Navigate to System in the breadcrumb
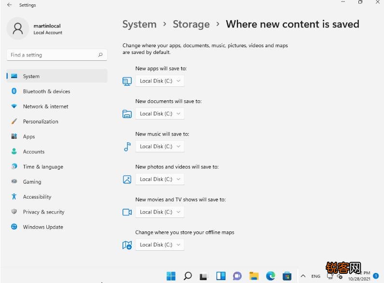 (139, 24)
